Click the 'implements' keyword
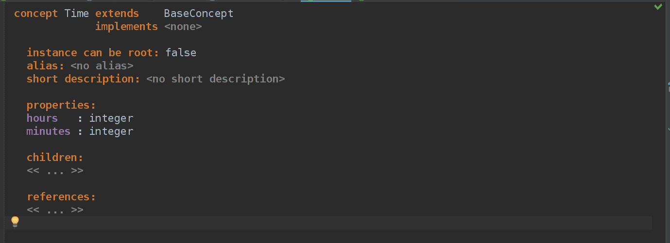This screenshot has height=243, width=670. 127,27
